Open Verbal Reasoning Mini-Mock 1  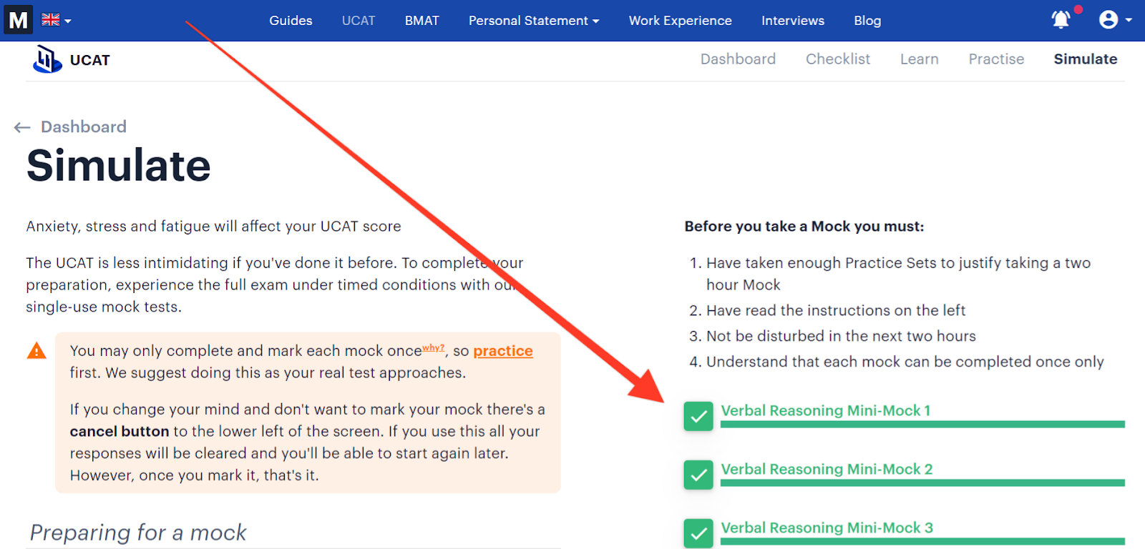826,410
